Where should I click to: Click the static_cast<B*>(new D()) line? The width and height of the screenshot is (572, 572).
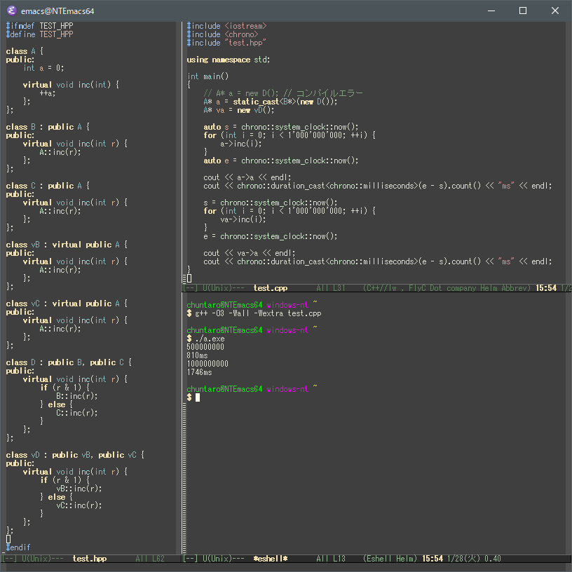pyautogui.click(x=271, y=102)
